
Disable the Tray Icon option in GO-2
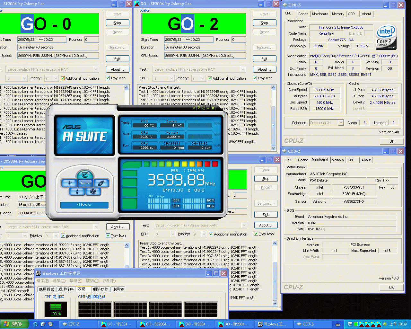pos(255,78)
